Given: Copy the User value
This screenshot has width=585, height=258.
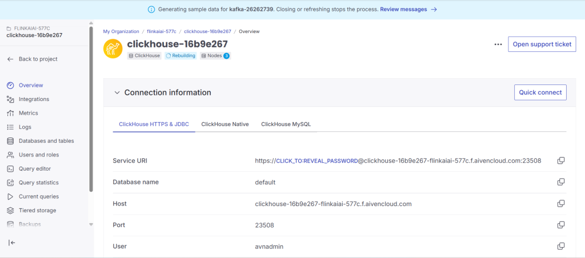Looking at the screenshot, I should (x=560, y=247).
